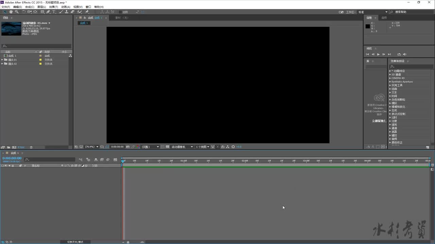Toggle transparency grid in viewer
This screenshot has width=435, height=244.
pos(168,147)
